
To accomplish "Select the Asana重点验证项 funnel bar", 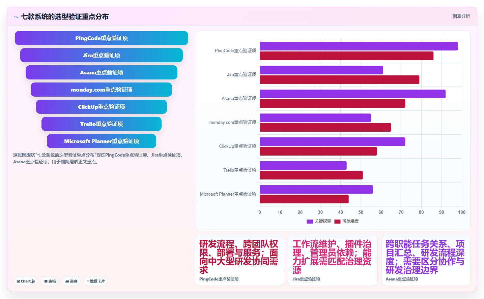I will [102, 72].
